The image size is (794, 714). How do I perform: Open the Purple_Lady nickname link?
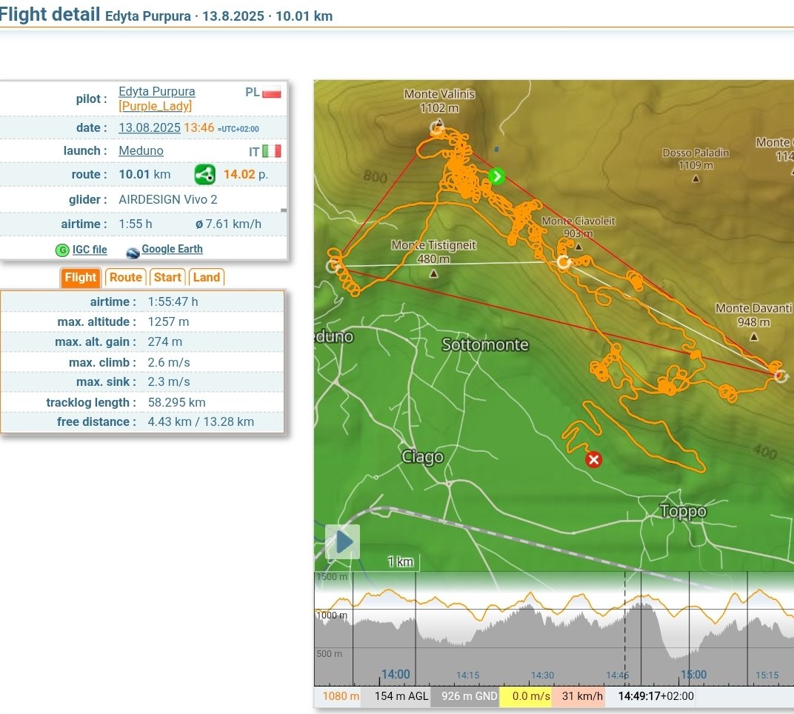coord(155,106)
